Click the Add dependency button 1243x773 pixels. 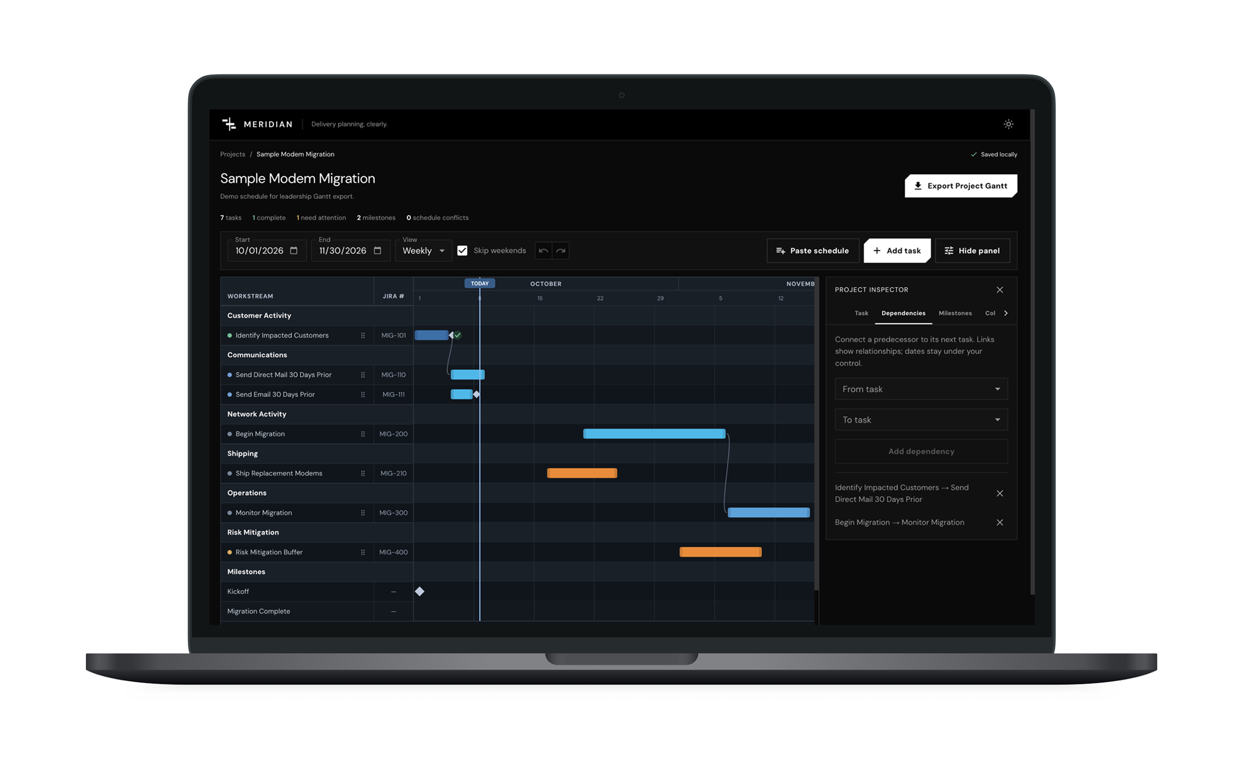921,451
